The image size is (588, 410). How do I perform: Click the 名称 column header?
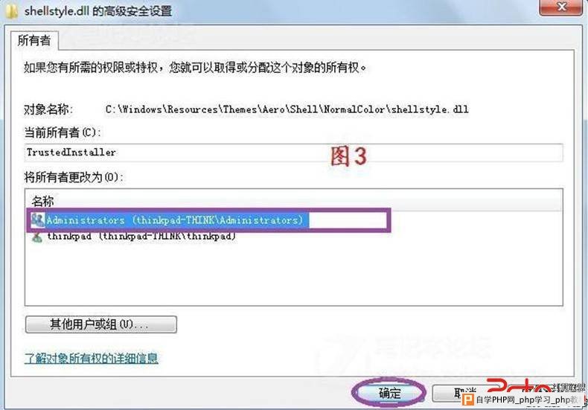pos(42,201)
